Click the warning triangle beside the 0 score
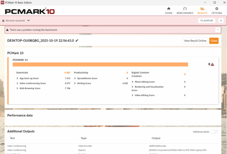Viewport: 227px width, 154px height. [212, 64]
